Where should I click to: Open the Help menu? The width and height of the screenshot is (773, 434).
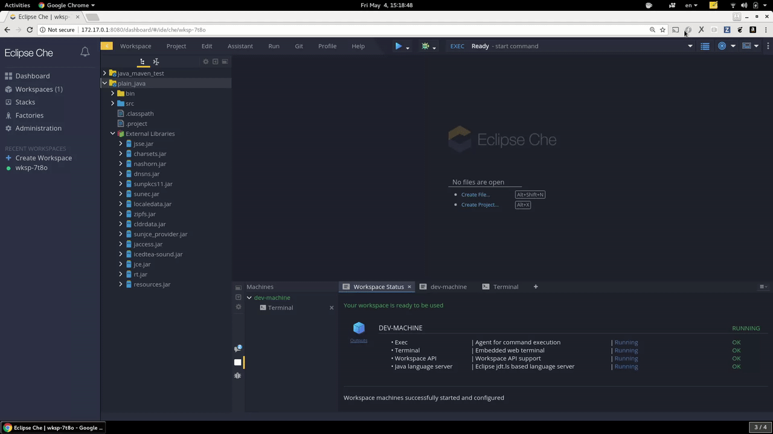tap(358, 46)
